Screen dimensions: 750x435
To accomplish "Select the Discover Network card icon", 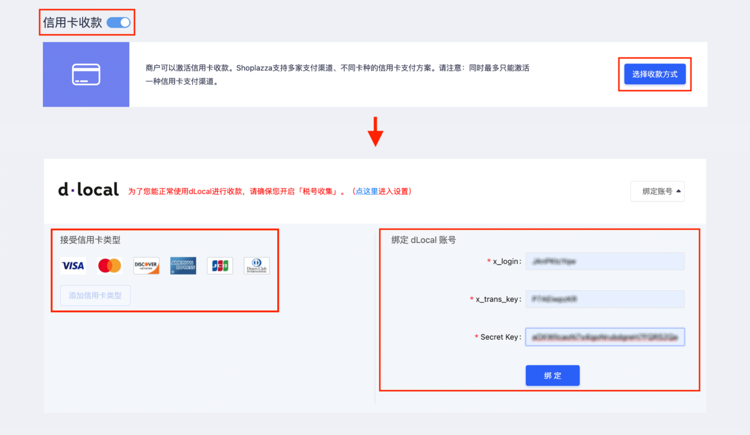I will [x=146, y=265].
